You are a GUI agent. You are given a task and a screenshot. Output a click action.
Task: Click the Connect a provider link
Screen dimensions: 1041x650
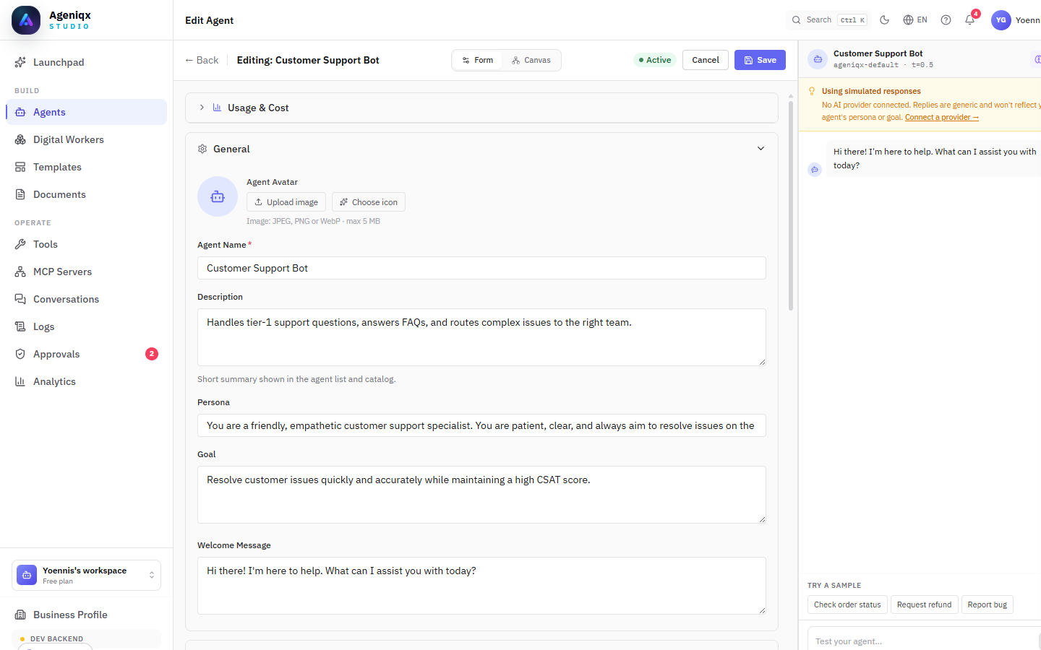(x=941, y=117)
